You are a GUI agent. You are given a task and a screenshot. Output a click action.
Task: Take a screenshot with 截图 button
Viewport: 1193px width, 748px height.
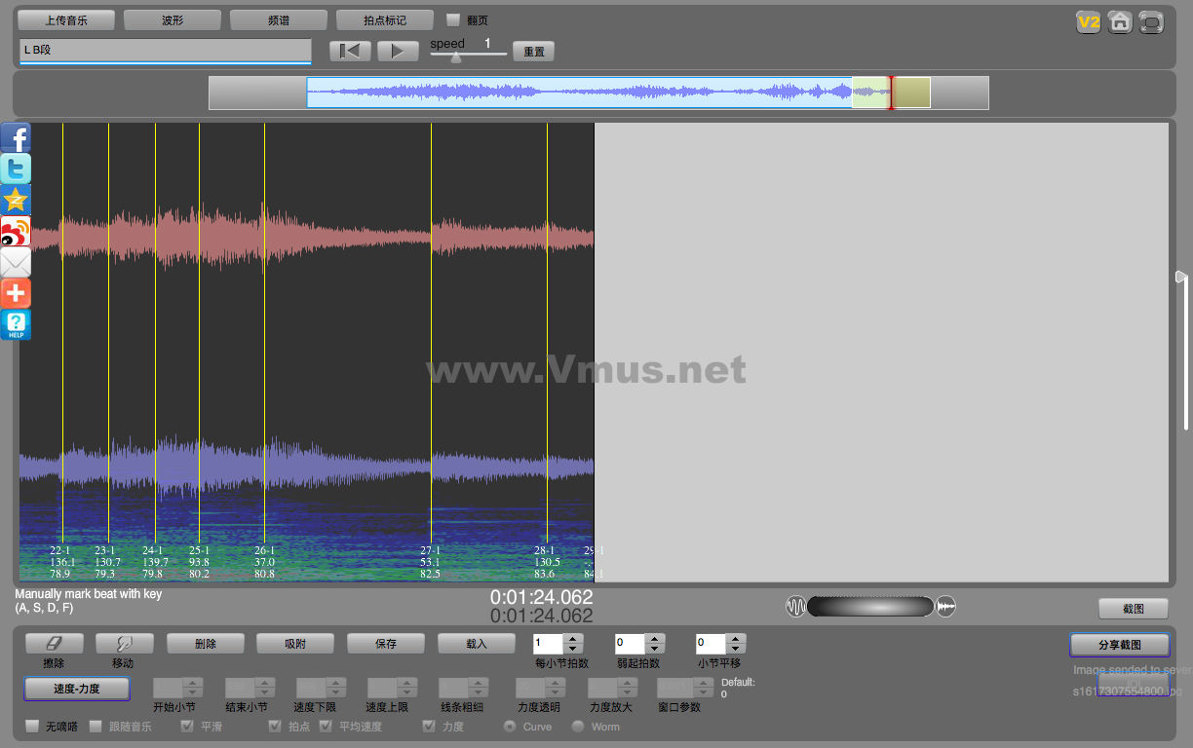(1134, 609)
